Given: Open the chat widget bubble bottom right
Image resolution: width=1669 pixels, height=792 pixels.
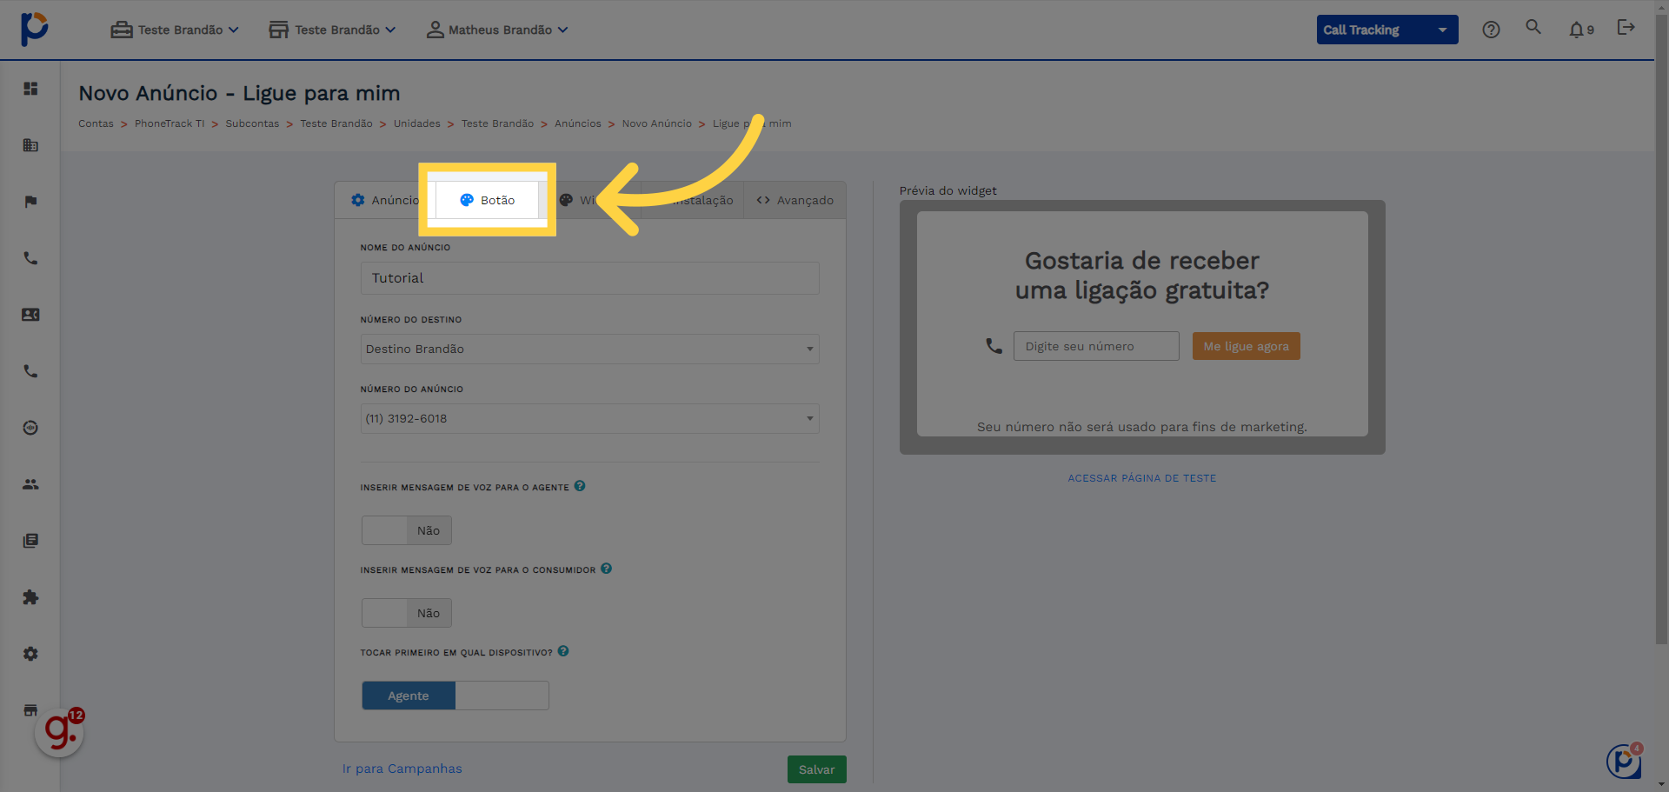Looking at the screenshot, I should tap(1624, 761).
